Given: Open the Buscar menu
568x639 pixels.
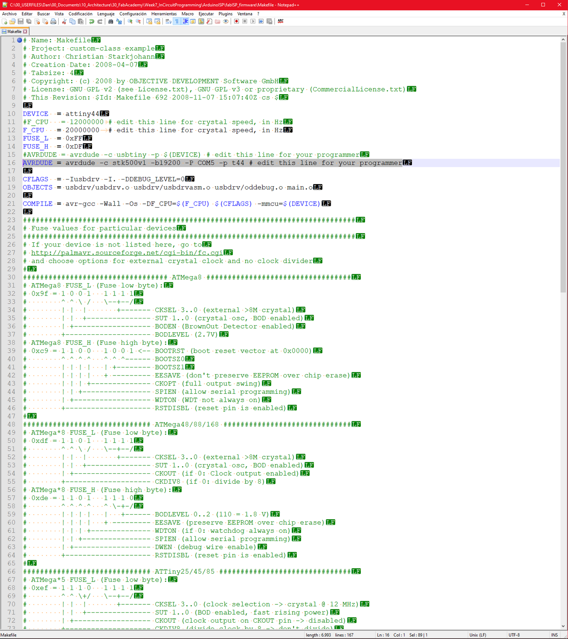Looking at the screenshot, I should tap(44, 14).
